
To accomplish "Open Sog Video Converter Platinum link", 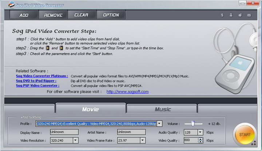I will [x=42, y=76].
